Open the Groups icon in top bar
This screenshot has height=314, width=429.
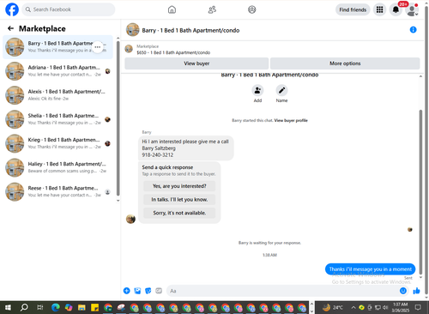pyautogui.click(x=252, y=9)
